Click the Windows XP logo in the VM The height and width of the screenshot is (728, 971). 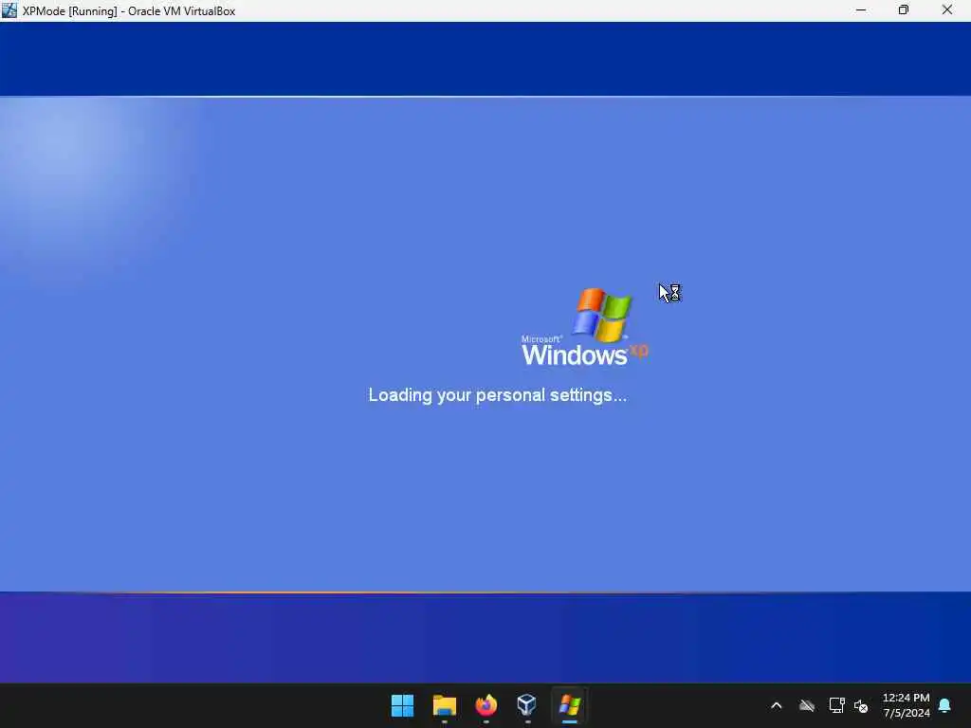click(x=584, y=327)
